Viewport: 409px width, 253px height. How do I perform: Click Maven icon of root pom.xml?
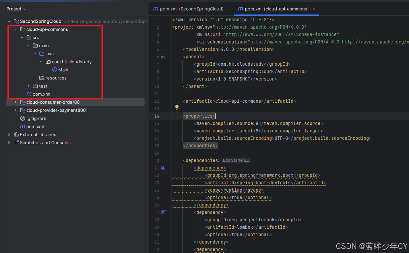coord(23,126)
